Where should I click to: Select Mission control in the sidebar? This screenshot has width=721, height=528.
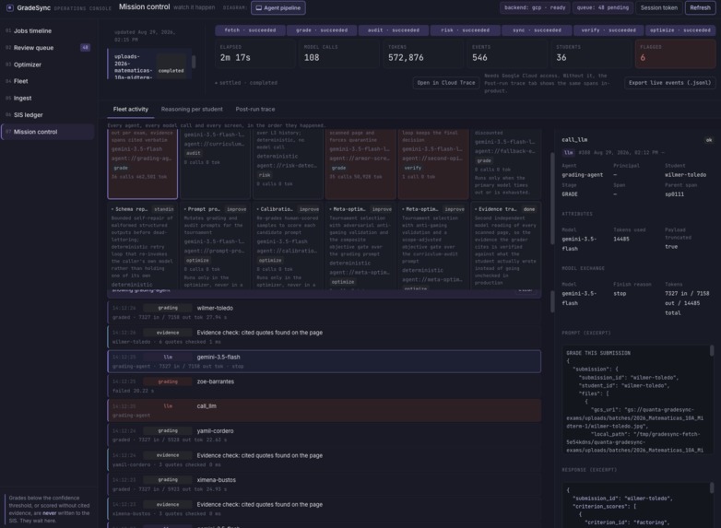click(48, 132)
